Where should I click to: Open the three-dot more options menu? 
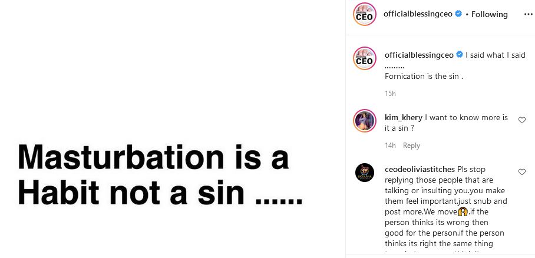528,14
